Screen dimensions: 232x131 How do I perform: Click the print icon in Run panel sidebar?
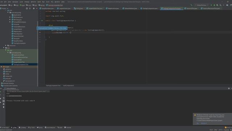coord(4,104)
